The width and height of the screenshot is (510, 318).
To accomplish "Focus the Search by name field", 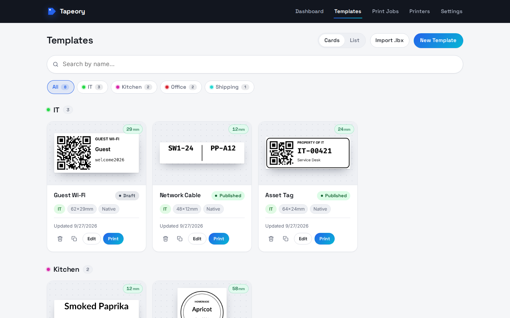I will point(255,64).
